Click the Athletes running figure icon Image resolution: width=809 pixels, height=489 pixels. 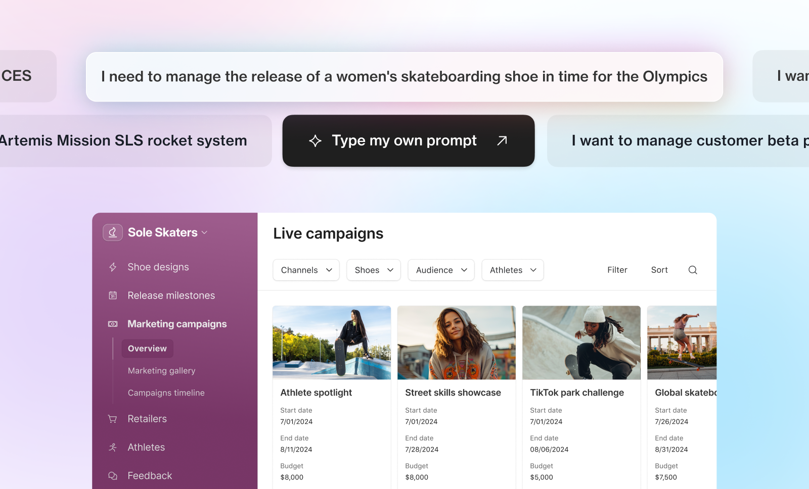112,447
